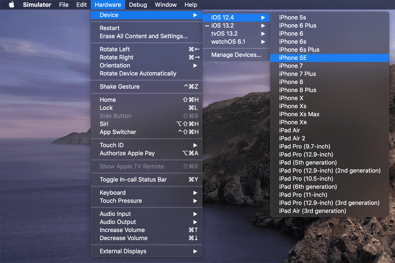Image resolution: width=395 pixels, height=263 pixels.
Task: Choose iPad Air 2 simulator
Action: (330, 138)
